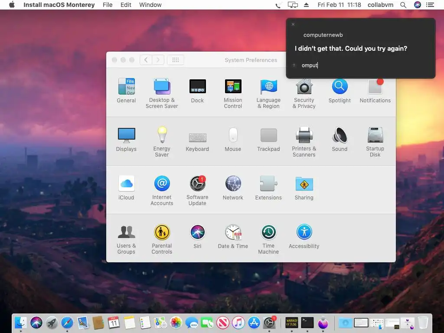Open screen mirroring display menu icon

tap(293, 5)
